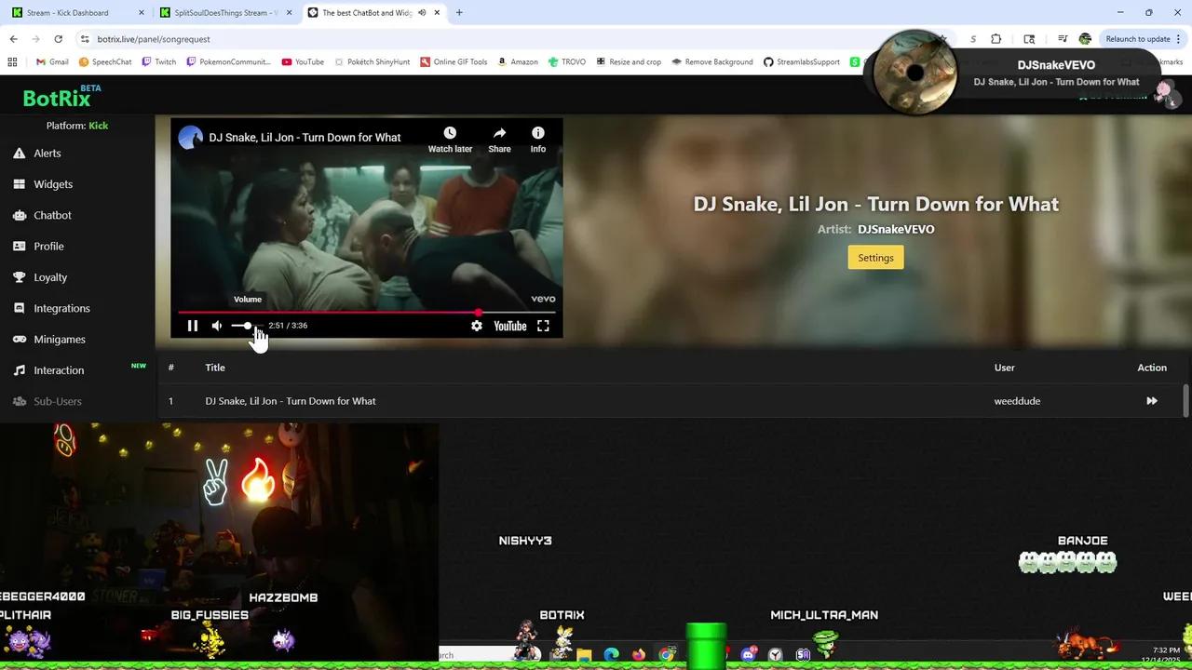The image size is (1192, 670).
Task: Open Discord from the taskbar
Action: coord(748,655)
